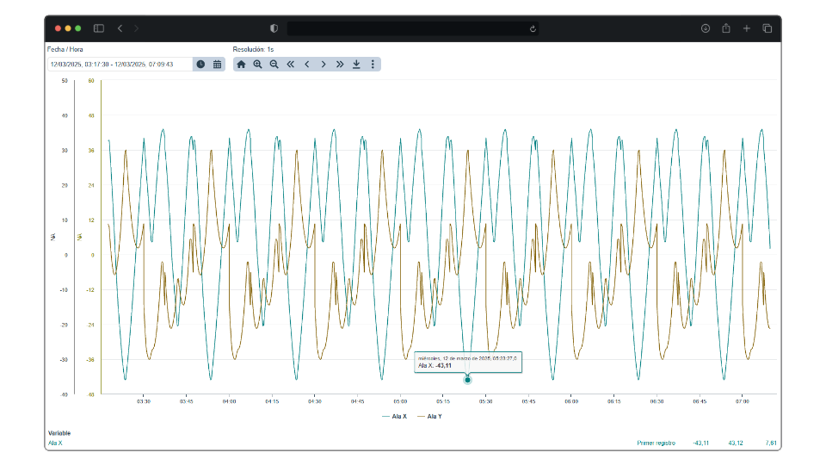Open the Safari share menu
The image size is (826, 465).
point(726,28)
